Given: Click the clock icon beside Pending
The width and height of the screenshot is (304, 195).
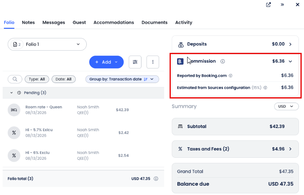Looking at the screenshot, I should pyautogui.click(x=19, y=93).
